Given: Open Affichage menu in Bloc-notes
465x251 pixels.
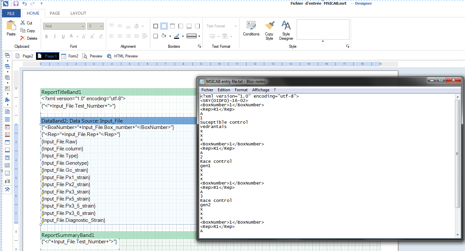Looking at the screenshot, I should (261, 90).
